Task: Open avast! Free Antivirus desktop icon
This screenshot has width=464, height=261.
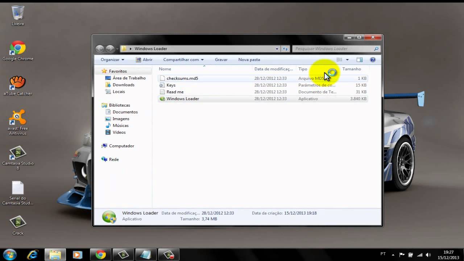Action: [18, 123]
